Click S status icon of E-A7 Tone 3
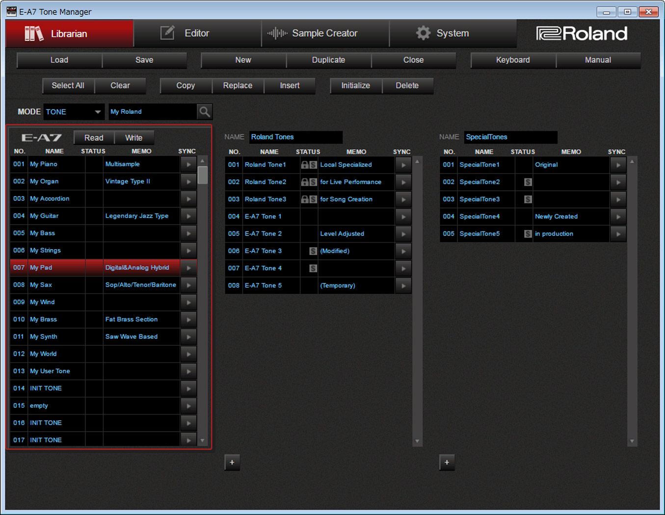Viewport: 665px width, 515px height. pyautogui.click(x=313, y=251)
